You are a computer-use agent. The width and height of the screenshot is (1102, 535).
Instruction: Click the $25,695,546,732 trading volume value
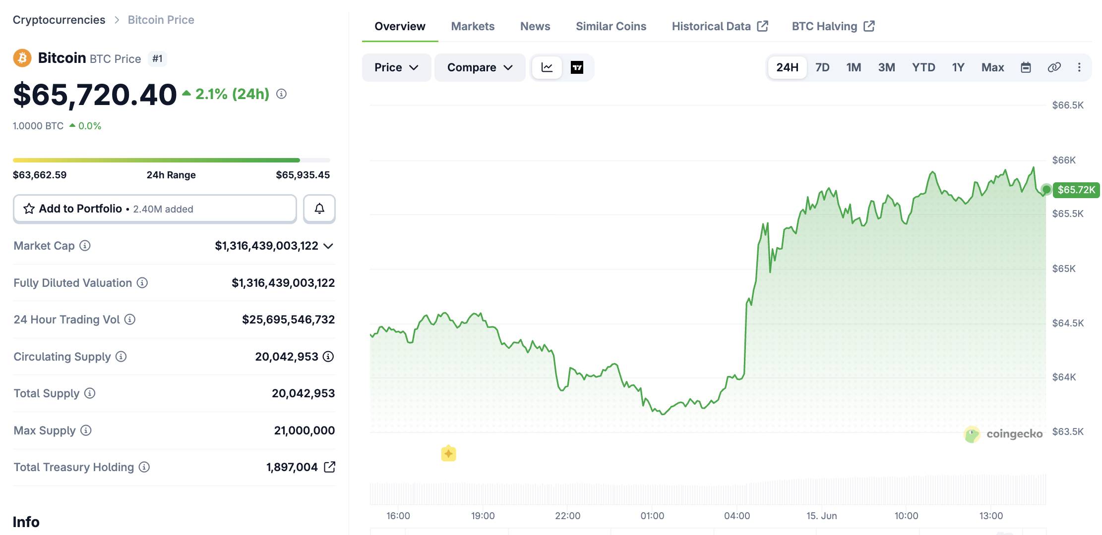pos(289,320)
